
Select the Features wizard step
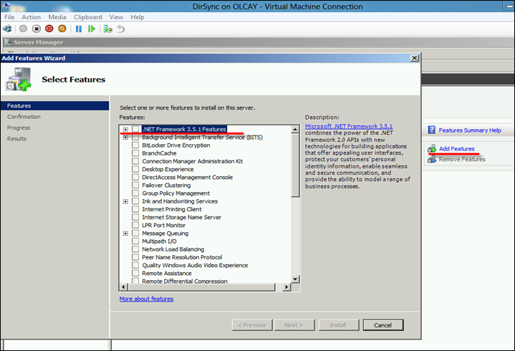55,106
